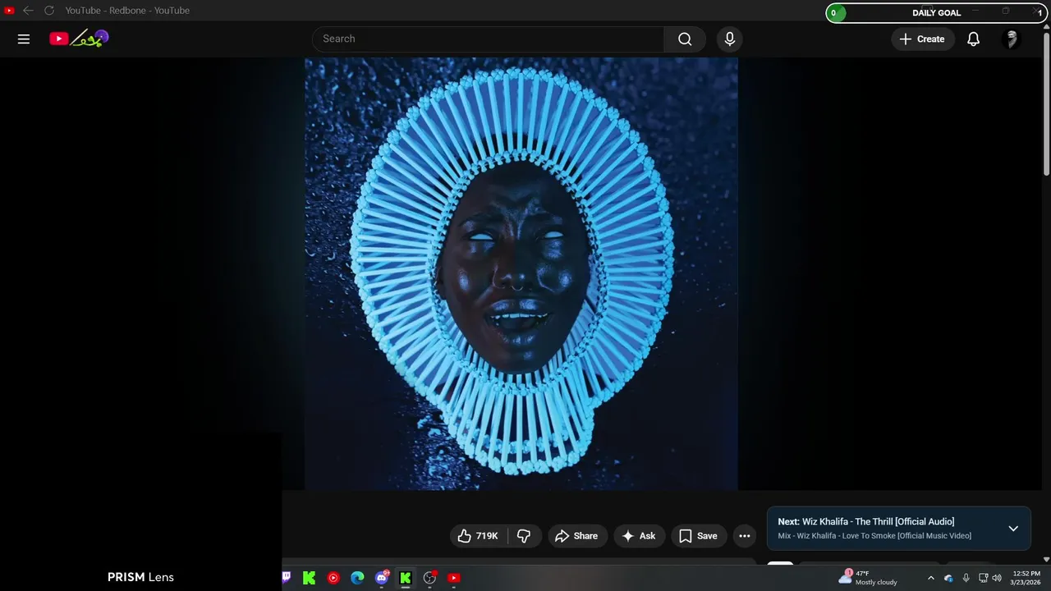The width and height of the screenshot is (1051, 591).
Task: Open YouTube app from the taskbar
Action: coord(453,578)
